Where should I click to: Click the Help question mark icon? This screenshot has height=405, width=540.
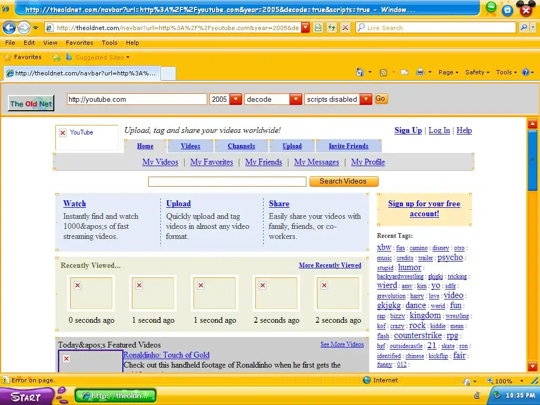pyautogui.click(x=526, y=72)
